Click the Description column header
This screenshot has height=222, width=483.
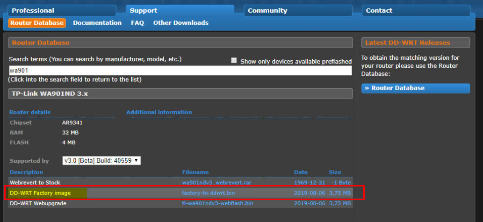click(x=27, y=172)
